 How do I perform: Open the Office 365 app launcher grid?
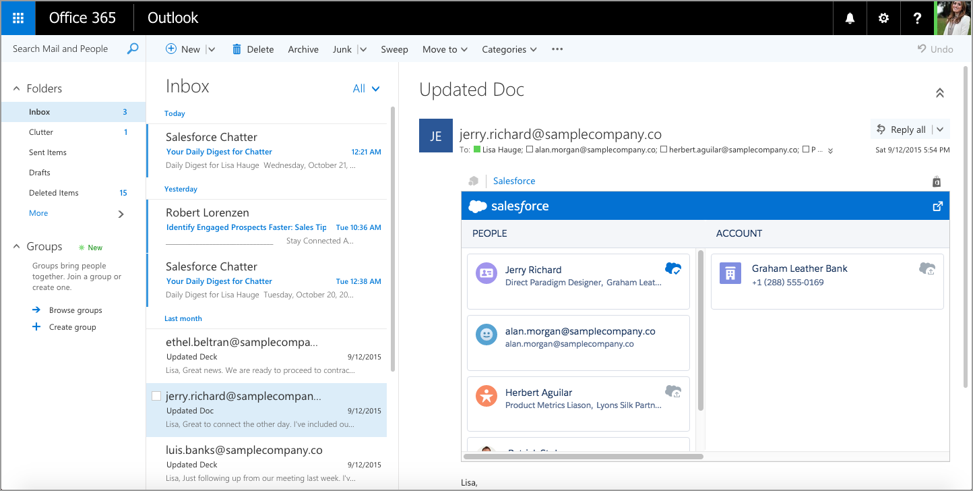point(18,18)
